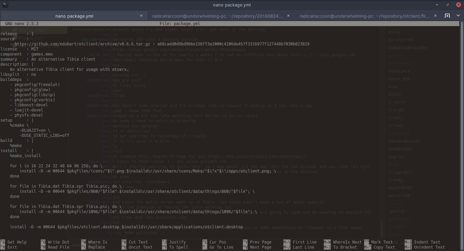Switch to the nano package.yml tab
The height and width of the screenshot is (251, 464).
[x=74, y=16]
